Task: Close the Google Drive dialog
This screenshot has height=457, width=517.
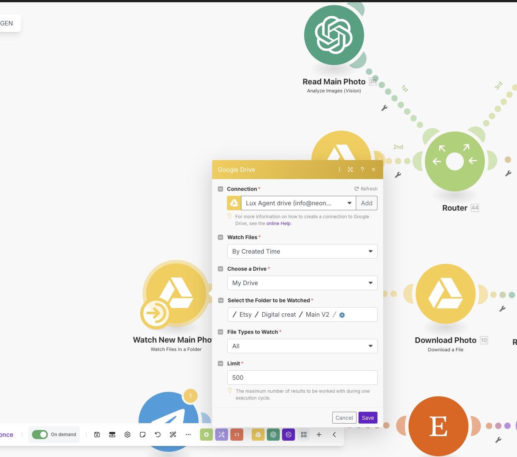Action: click(374, 170)
